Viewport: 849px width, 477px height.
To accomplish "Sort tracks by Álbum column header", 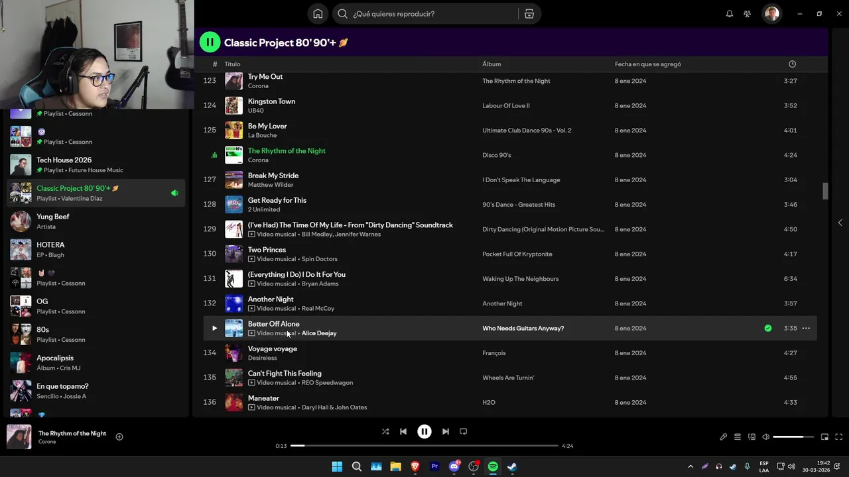I will coord(491,64).
